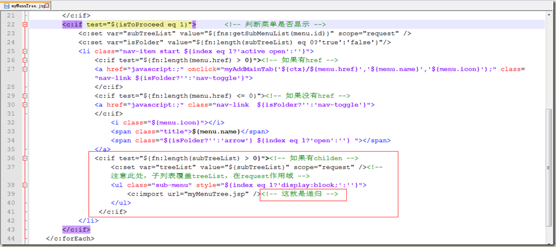Click line number 22 in the margin

point(11,24)
